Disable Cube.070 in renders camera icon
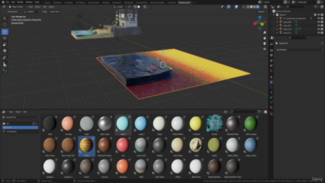 click(x=322, y=29)
